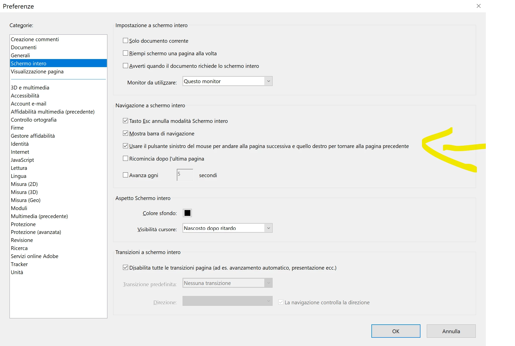Expand Visibilità cursore dropdown
Screen dimensions: 515x346
(x=227, y=228)
